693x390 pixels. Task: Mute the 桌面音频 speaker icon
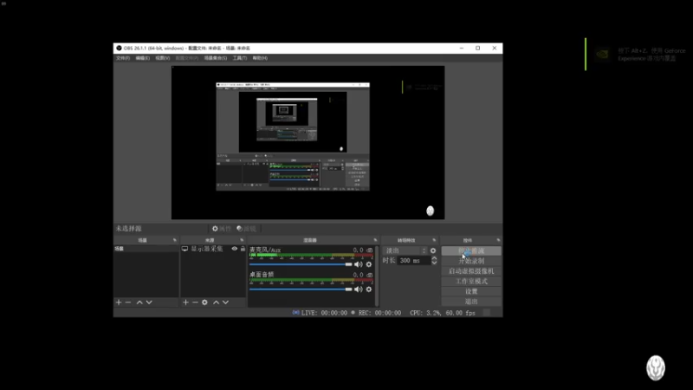point(359,289)
